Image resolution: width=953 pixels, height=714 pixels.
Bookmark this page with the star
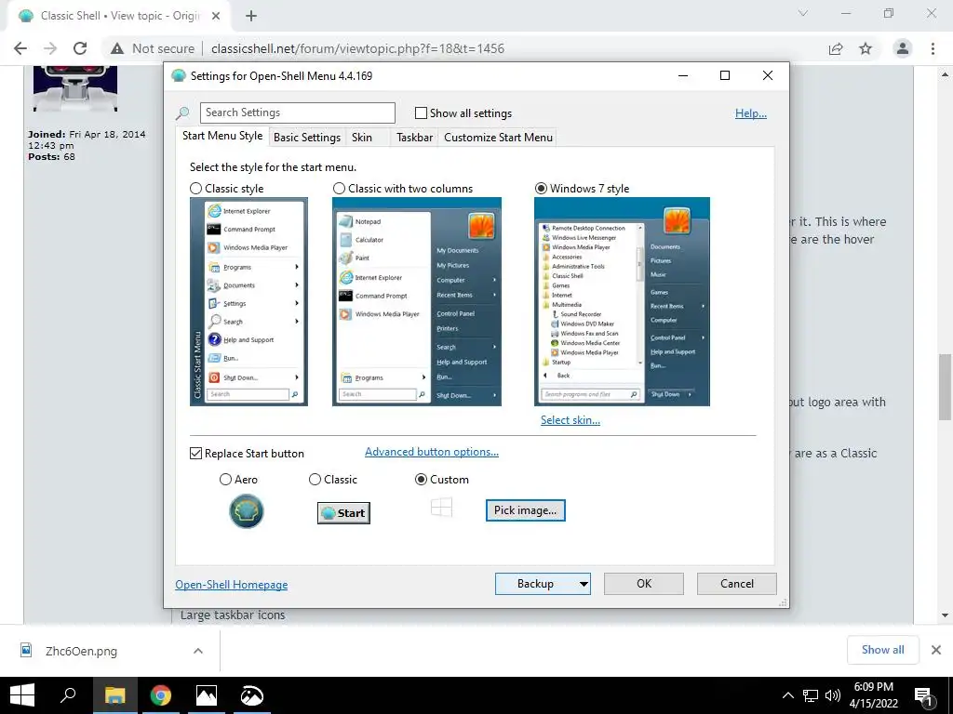[x=866, y=48]
